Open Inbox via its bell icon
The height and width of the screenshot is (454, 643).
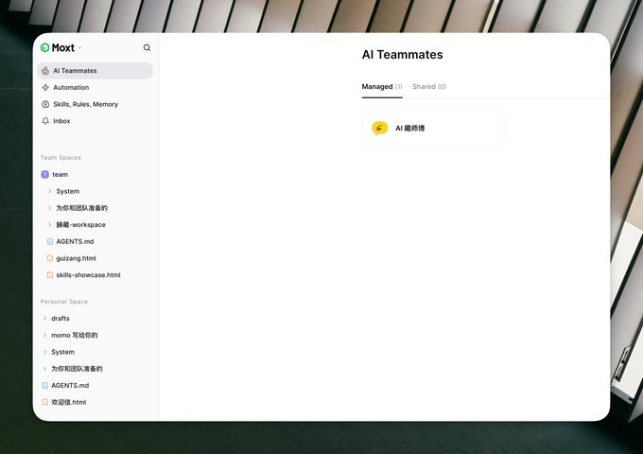45,121
